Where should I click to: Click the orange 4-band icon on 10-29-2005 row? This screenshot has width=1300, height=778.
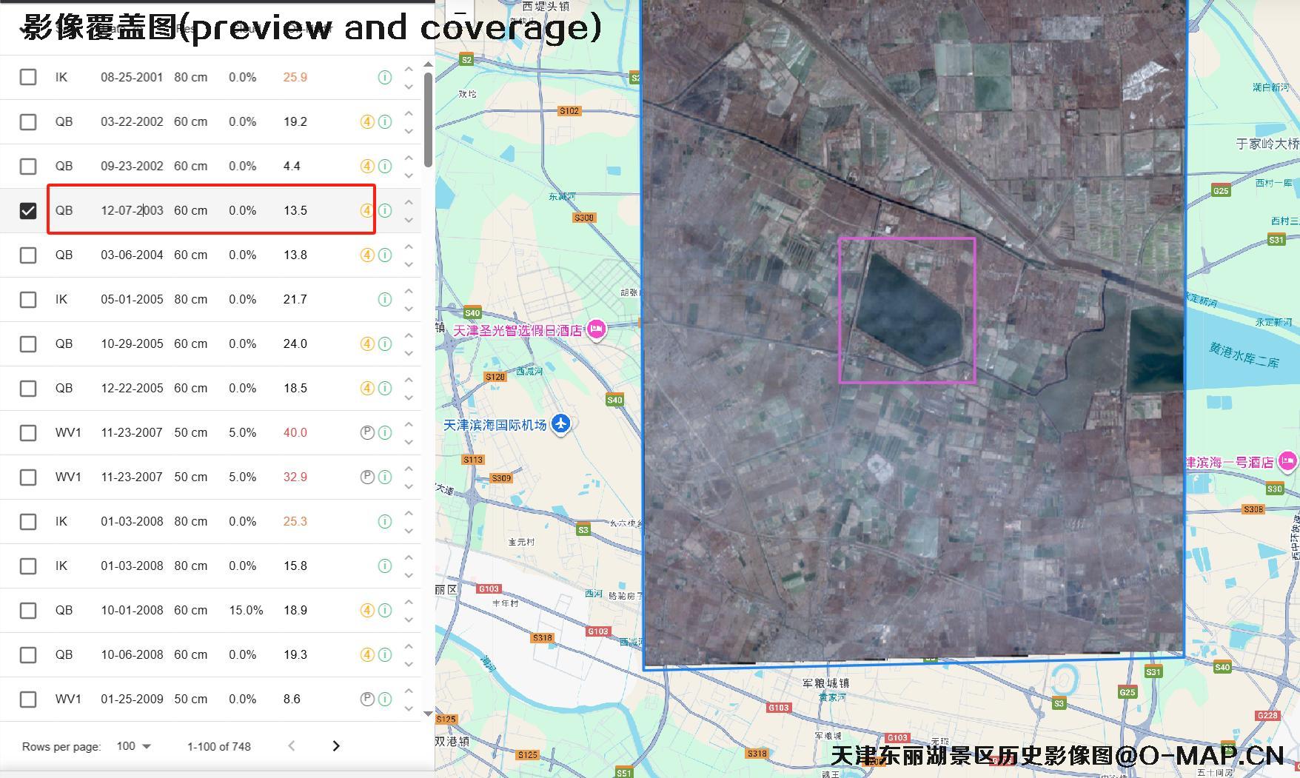(366, 343)
